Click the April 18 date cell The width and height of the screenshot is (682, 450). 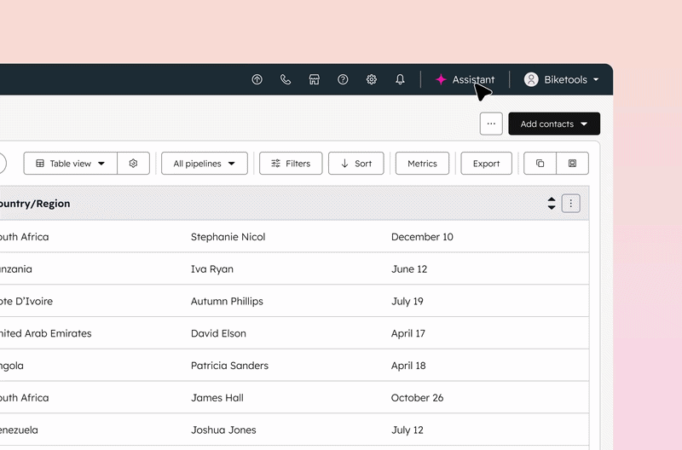point(408,366)
